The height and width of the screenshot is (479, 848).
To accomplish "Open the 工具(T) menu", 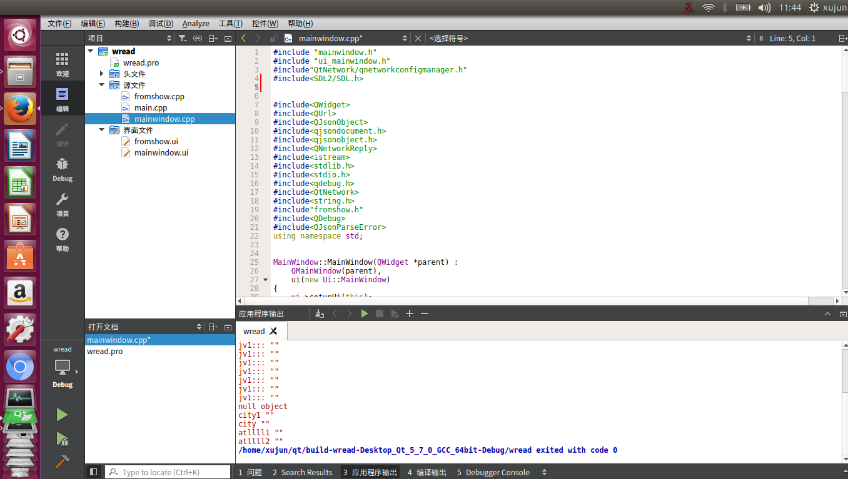I will (x=230, y=23).
